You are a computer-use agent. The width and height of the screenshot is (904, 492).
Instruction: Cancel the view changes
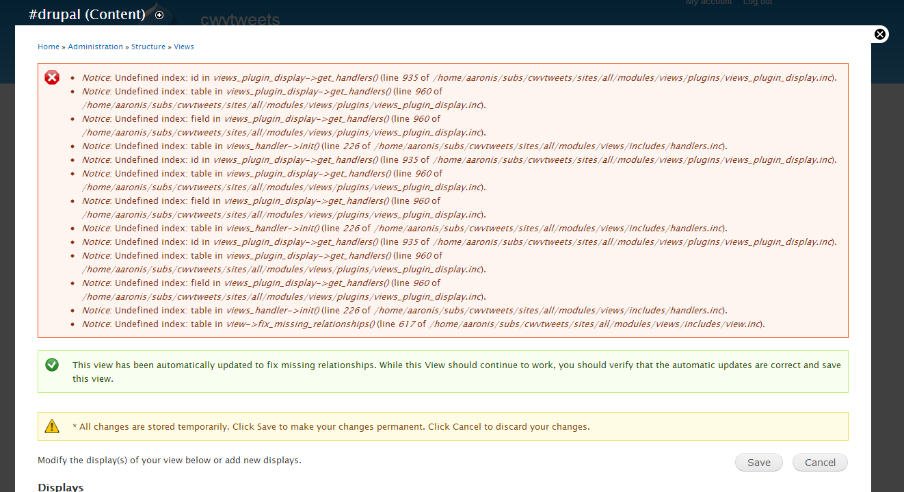820,463
